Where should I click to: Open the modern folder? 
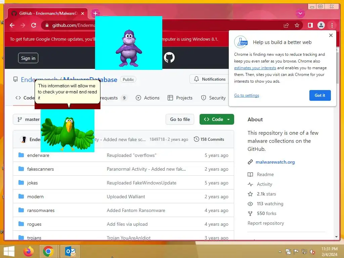click(35, 197)
